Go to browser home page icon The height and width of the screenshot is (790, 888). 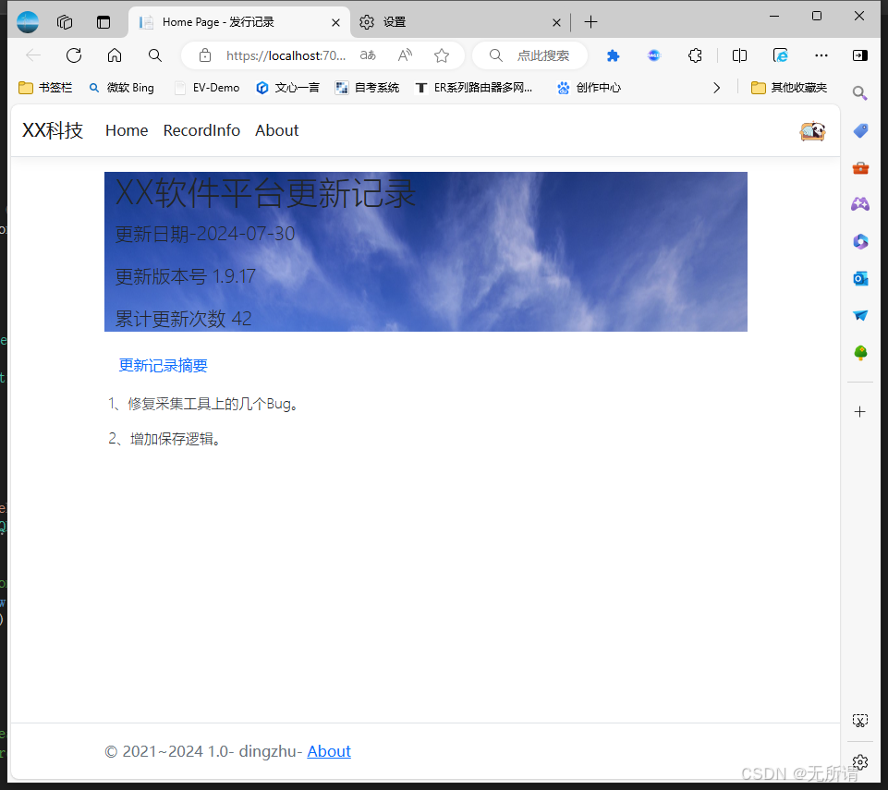pos(115,55)
